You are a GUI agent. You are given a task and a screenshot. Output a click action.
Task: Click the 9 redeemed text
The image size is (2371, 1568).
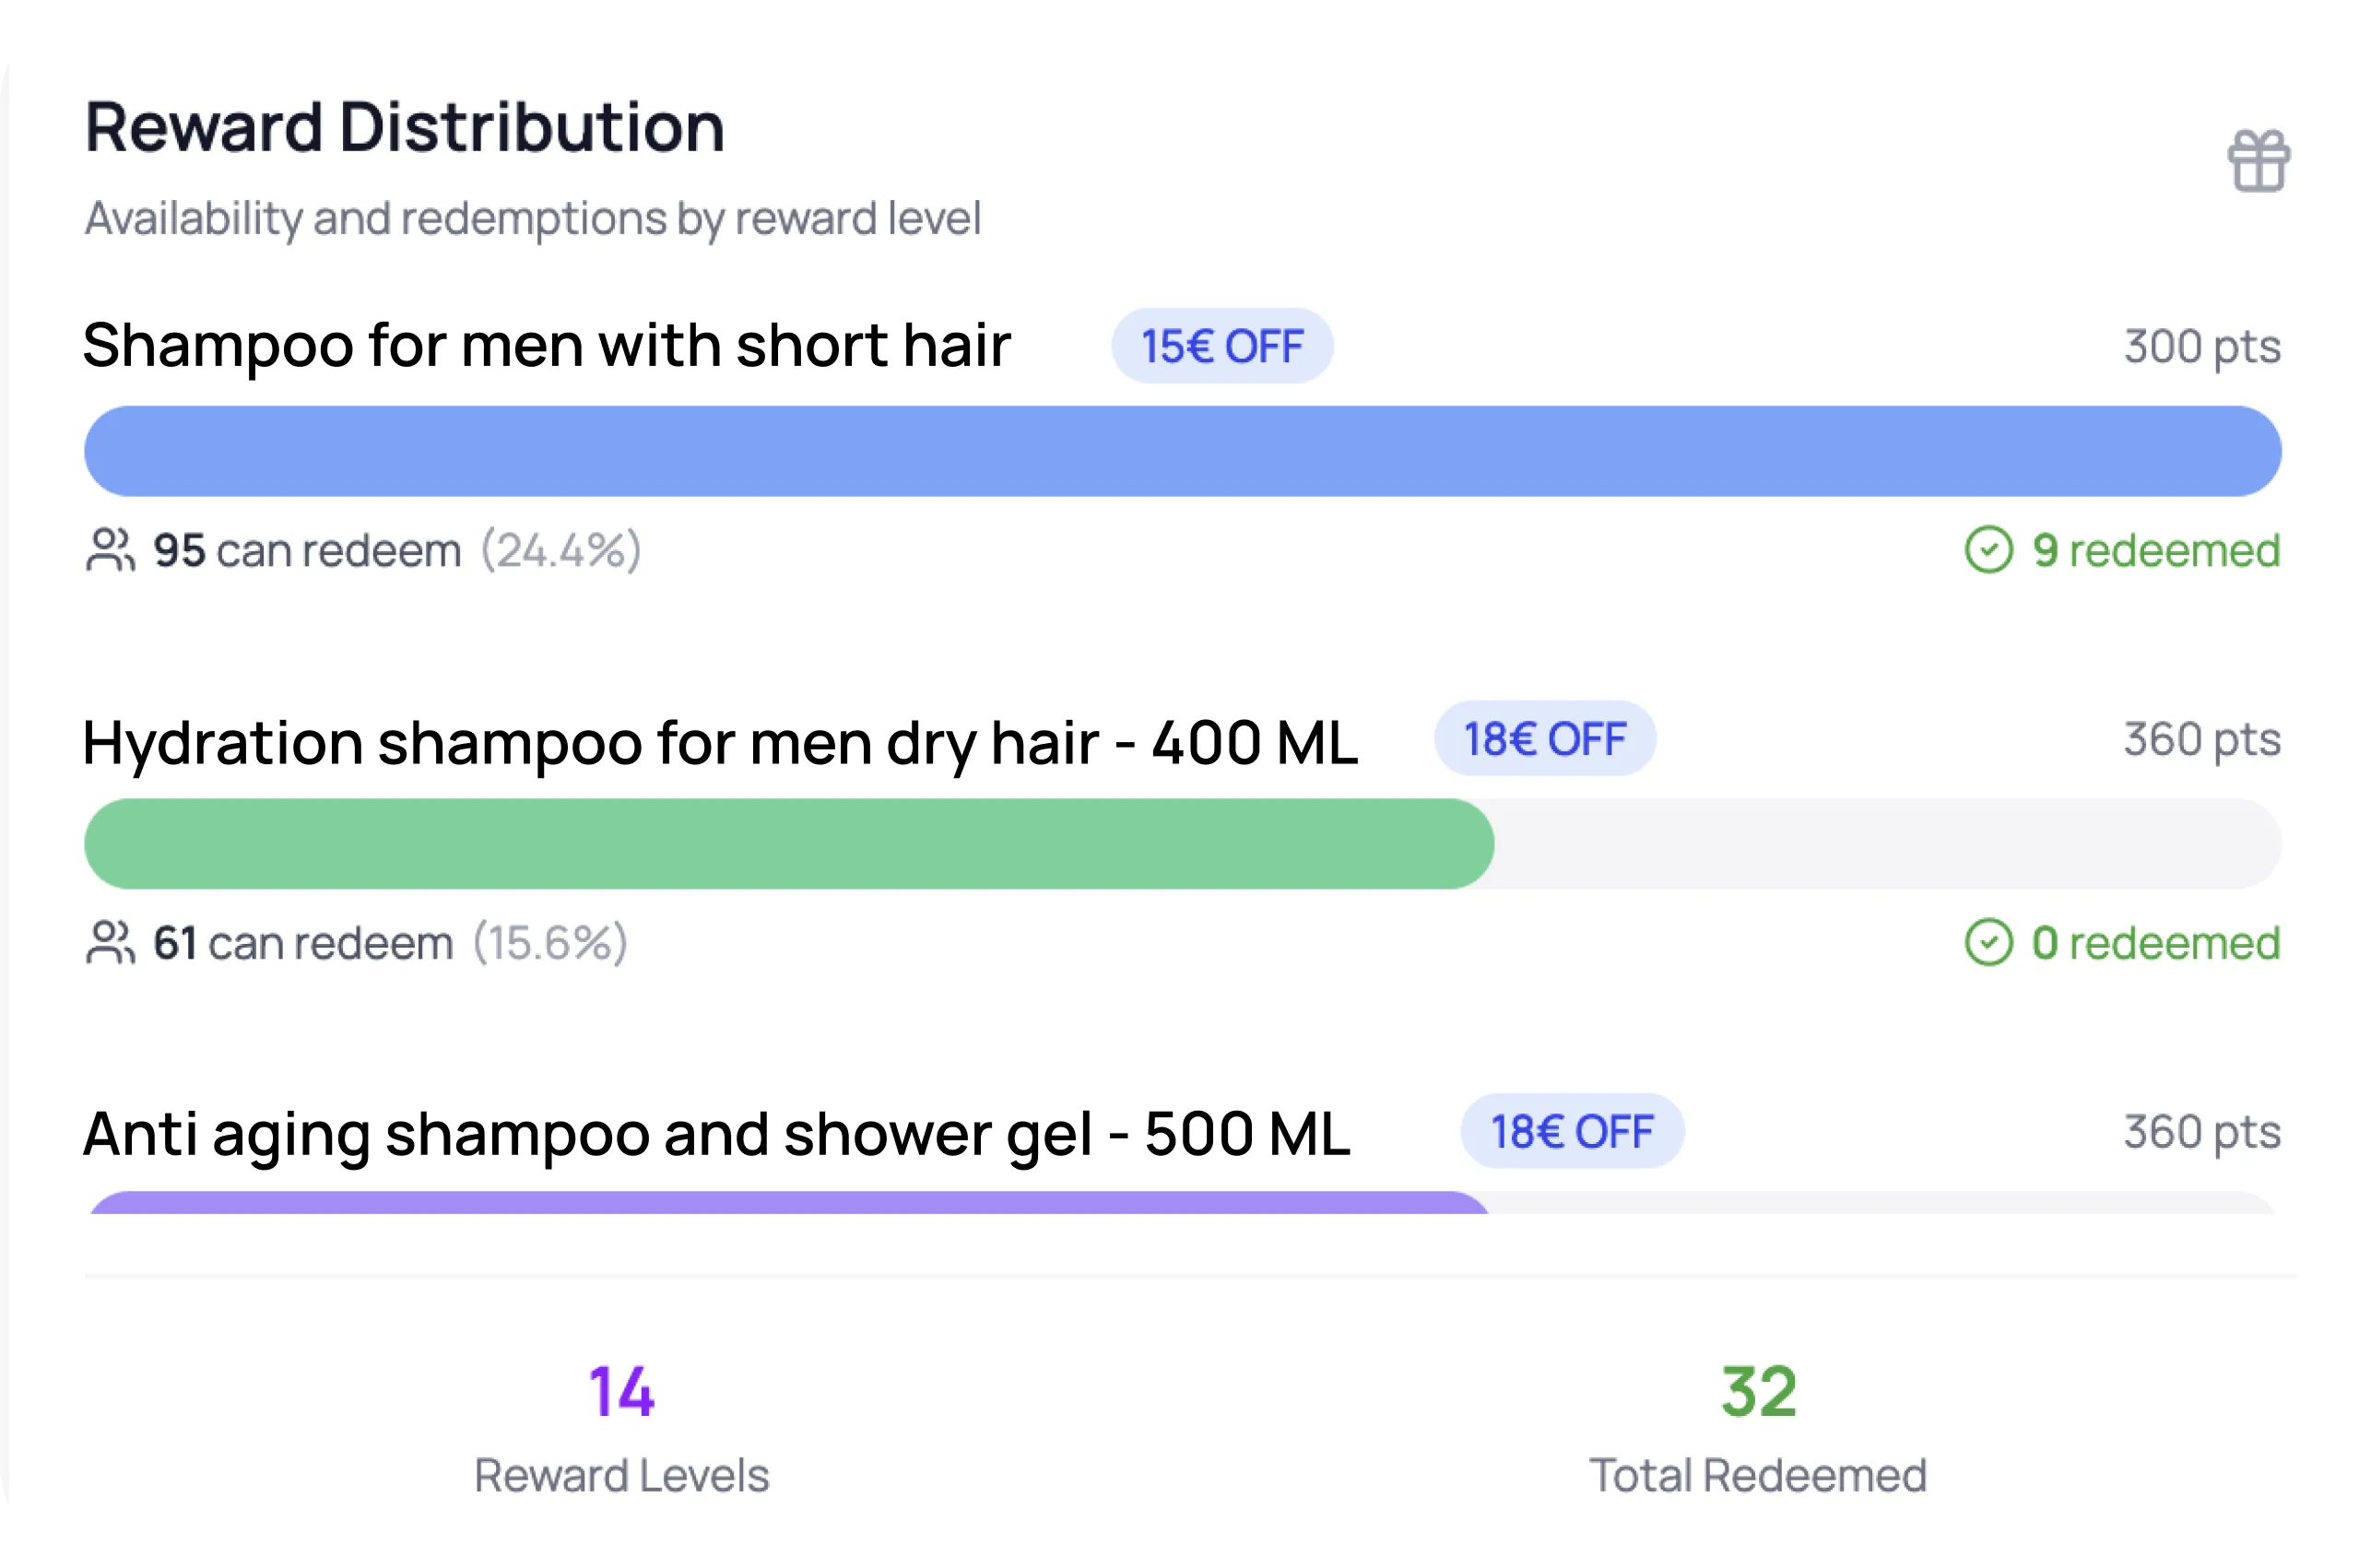click(x=2156, y=550)
